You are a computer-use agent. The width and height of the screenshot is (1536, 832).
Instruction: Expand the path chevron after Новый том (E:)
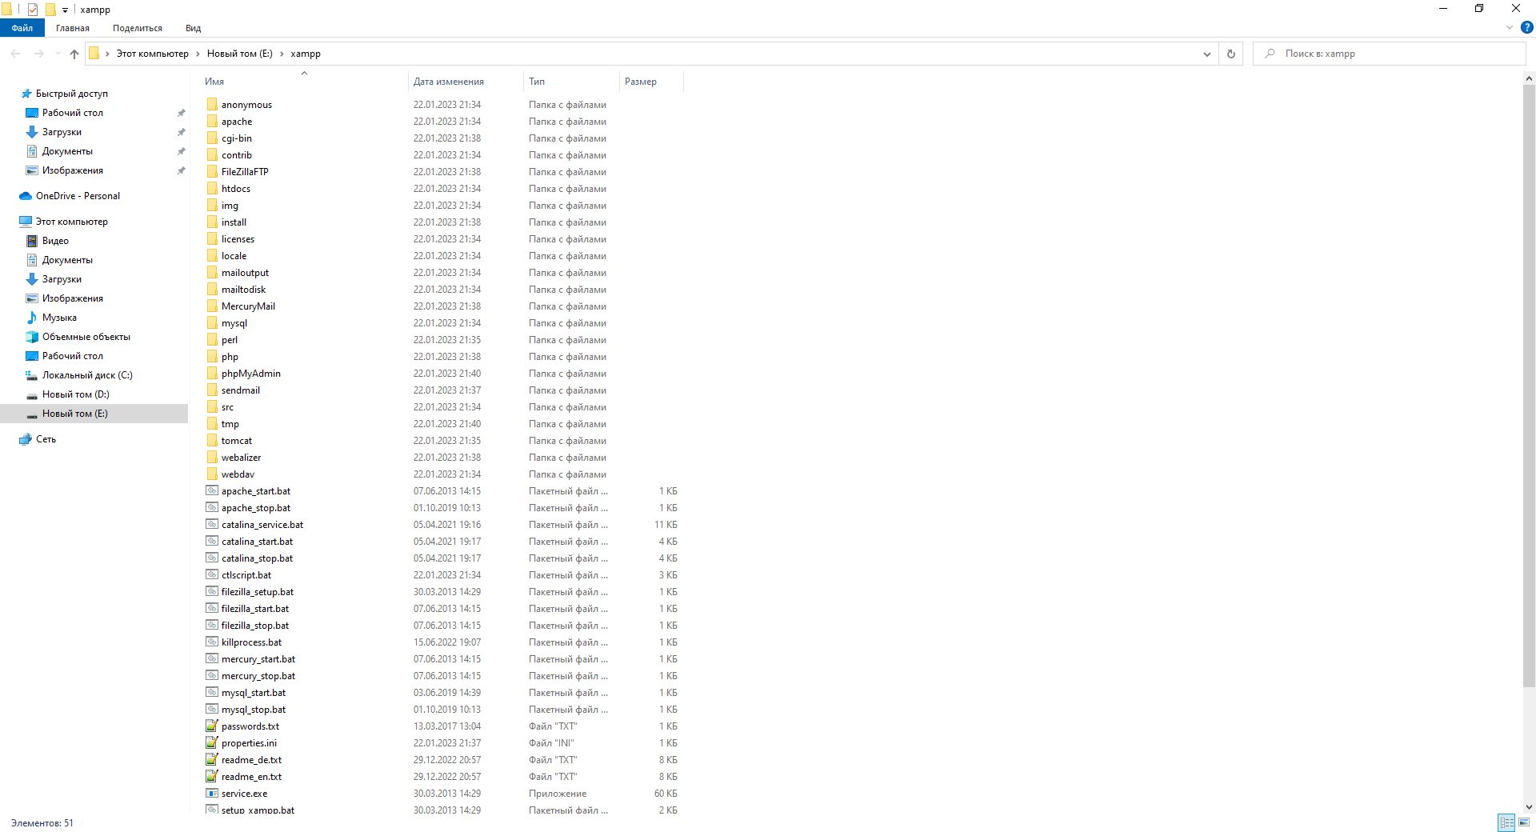pyautogui.click(x=282, y=54)
